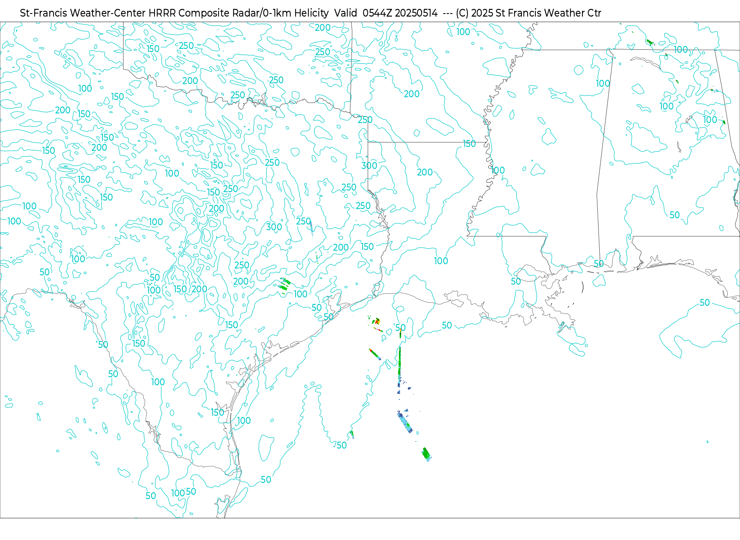Click the copyright "(C) 2025 St Francis Weather Ctr"
The image size is (740, 540).
point(528,13)
